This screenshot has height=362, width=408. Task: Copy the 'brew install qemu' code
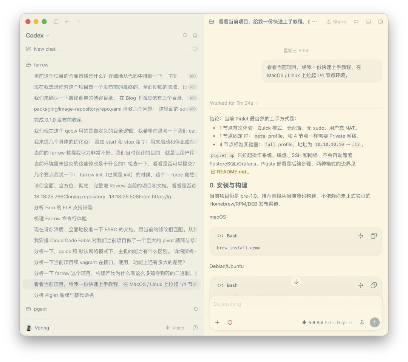click(x=374, y=236)
